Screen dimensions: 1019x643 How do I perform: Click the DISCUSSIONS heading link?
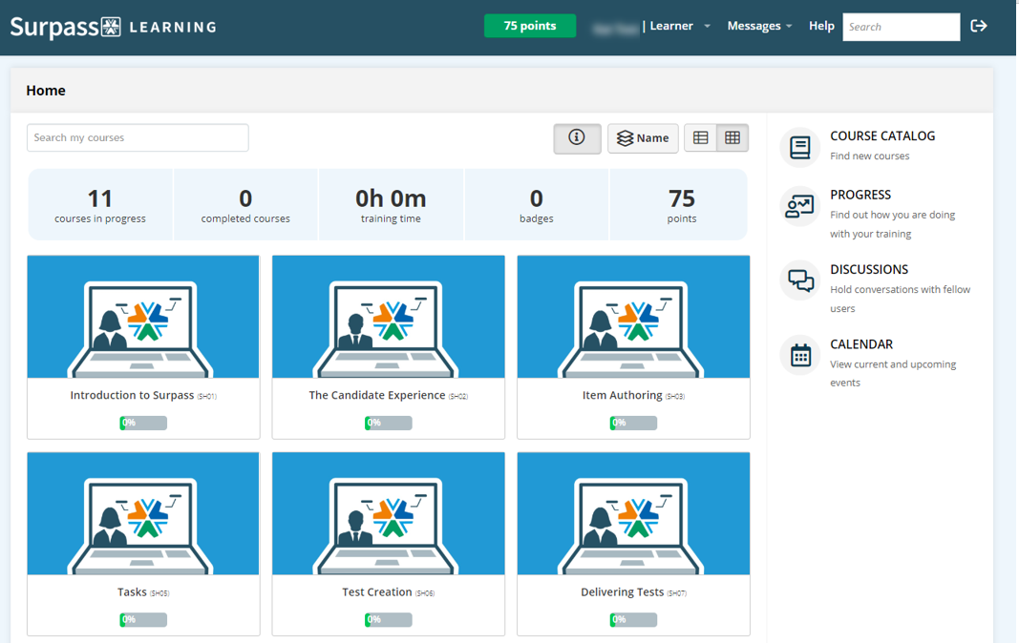(x=869, y=270)
